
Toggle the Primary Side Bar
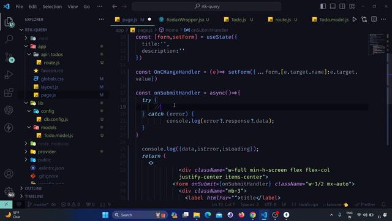pyautogui.click(x=323, y=6)
